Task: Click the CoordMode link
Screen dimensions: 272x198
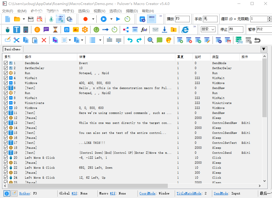Action: (x=148, y=193)
